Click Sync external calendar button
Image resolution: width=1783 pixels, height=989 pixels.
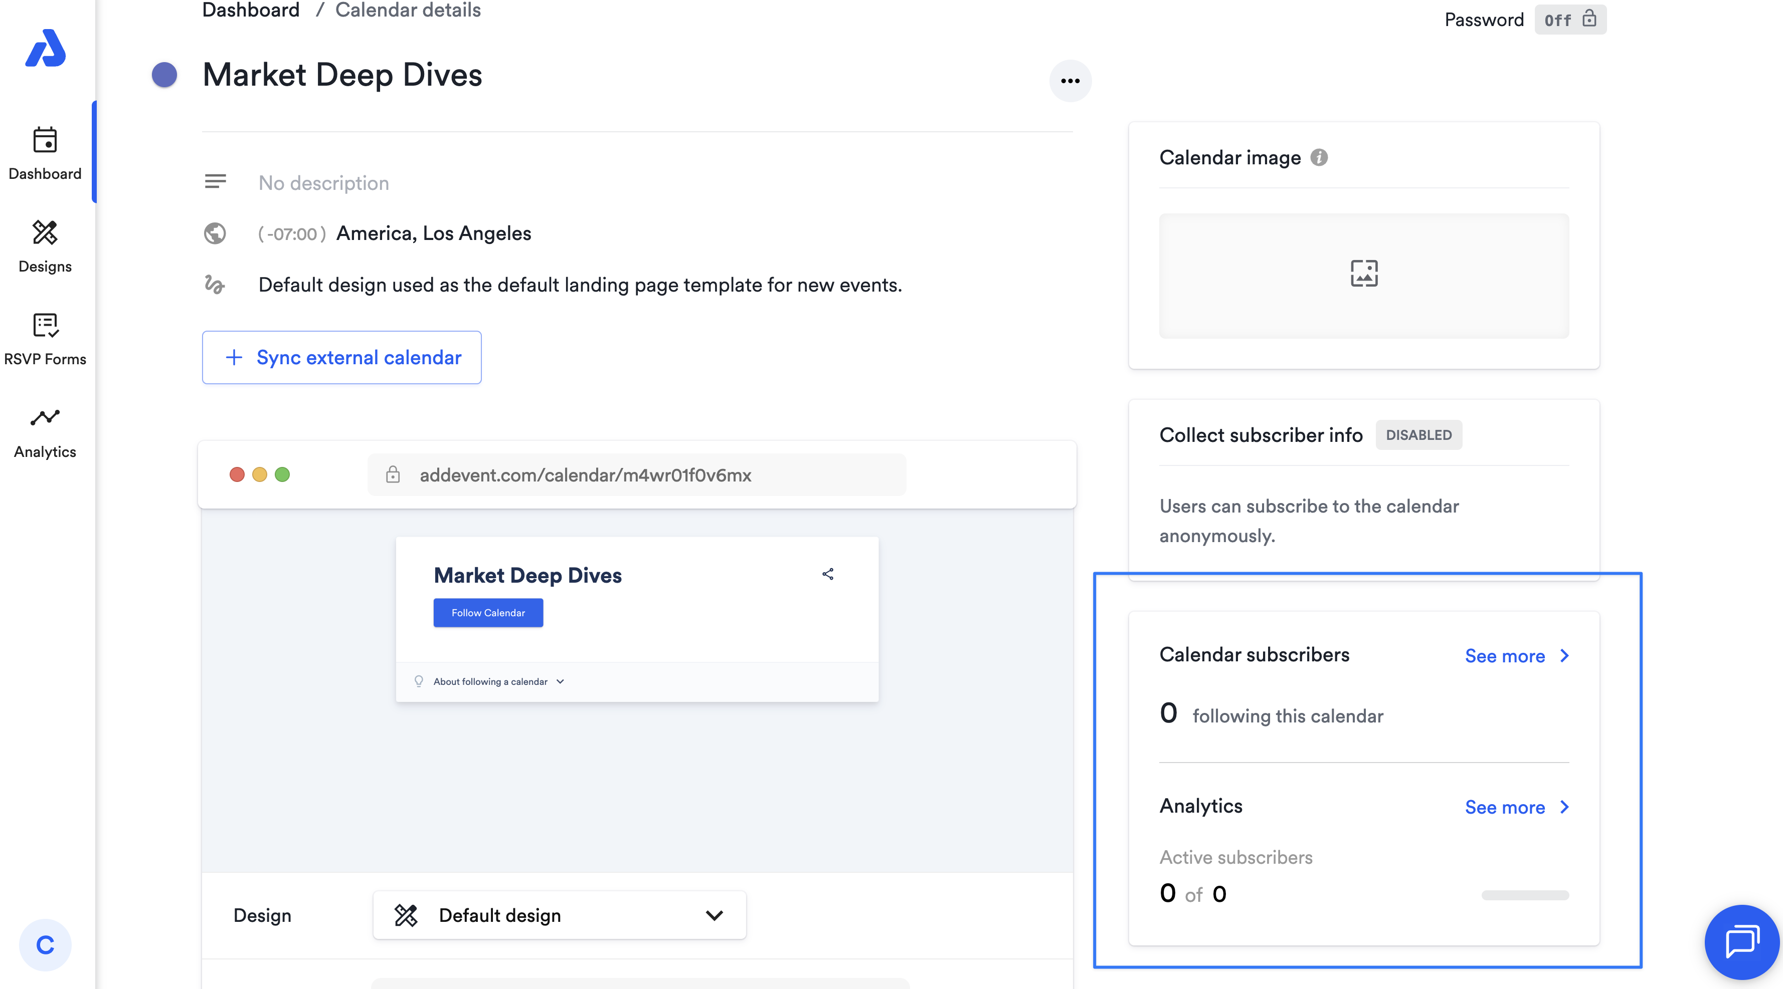[342, 358]
